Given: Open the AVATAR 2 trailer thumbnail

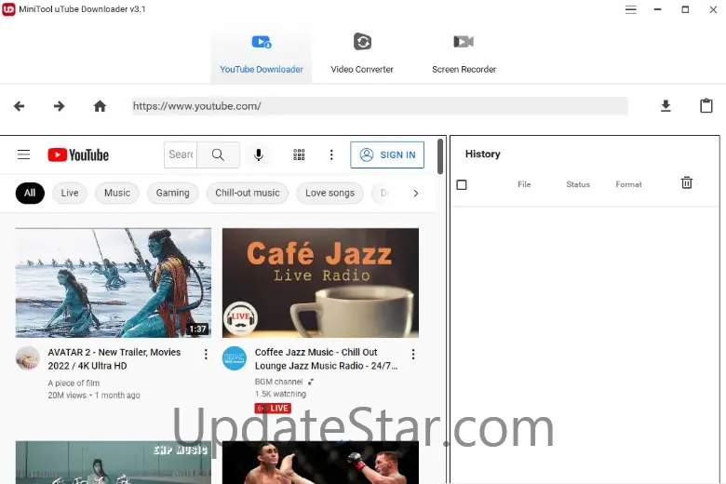Looking at the screenshot, I should (x=114, y=283).
